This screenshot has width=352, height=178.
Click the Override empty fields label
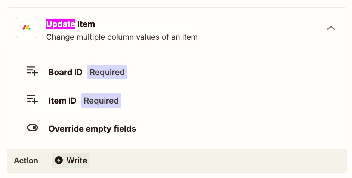92,129
